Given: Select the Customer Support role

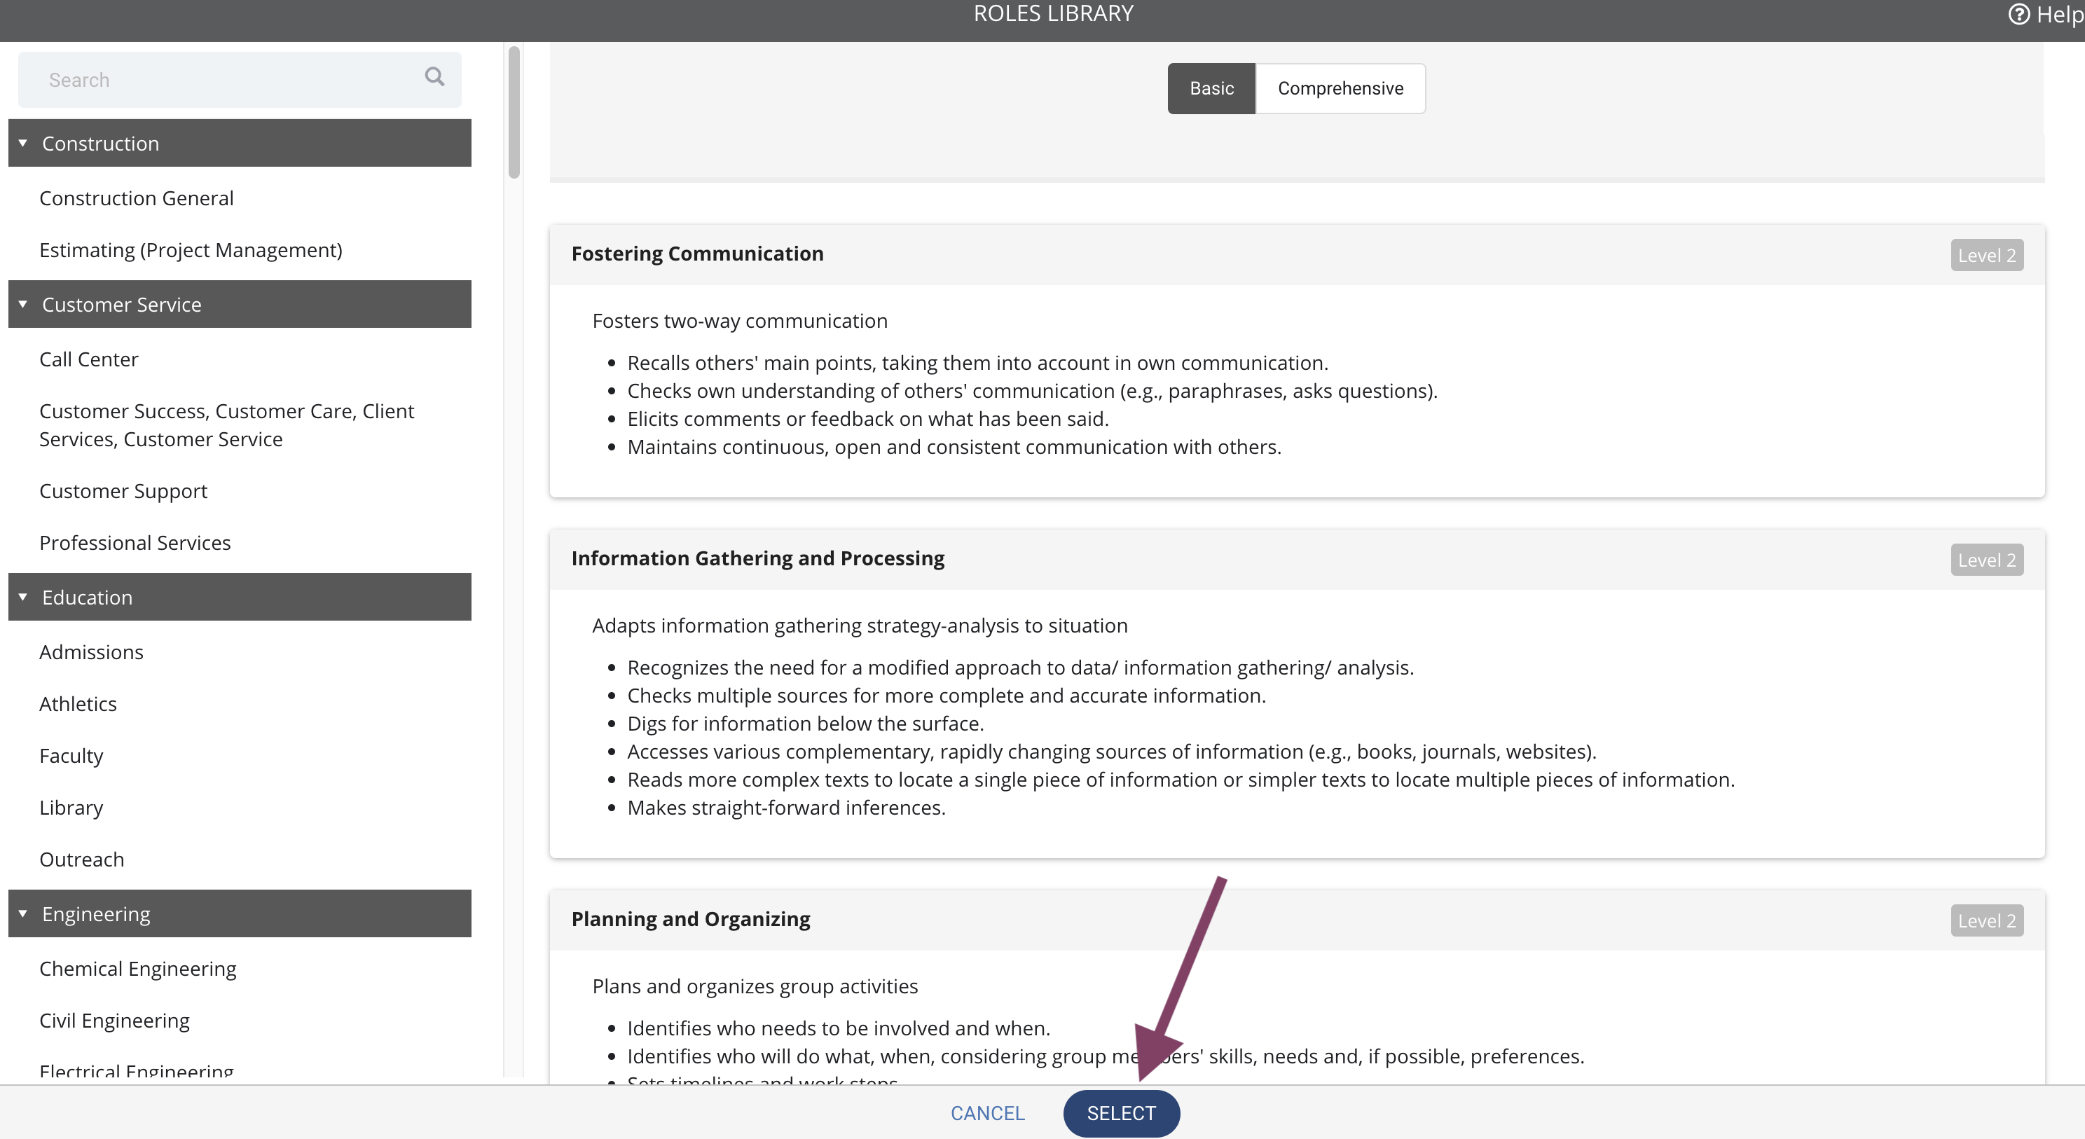Looking at the screenshot, I should tap(124, 491).
